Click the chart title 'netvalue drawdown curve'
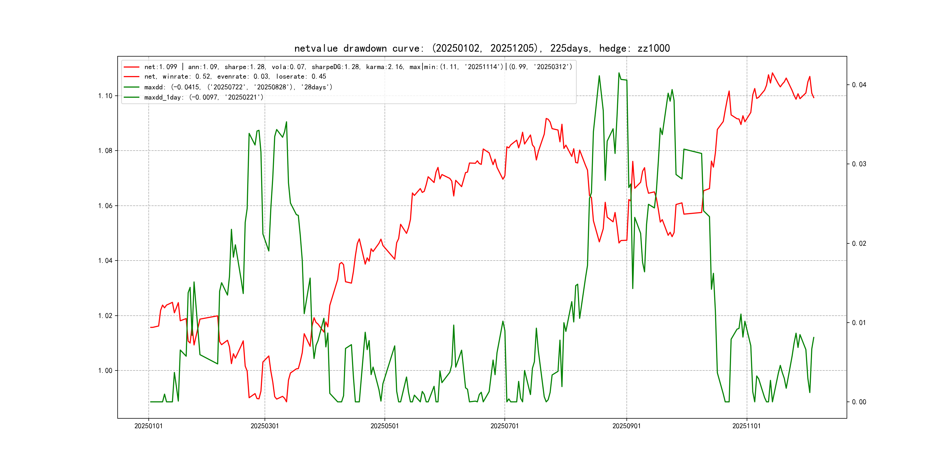 click(482, 48)
